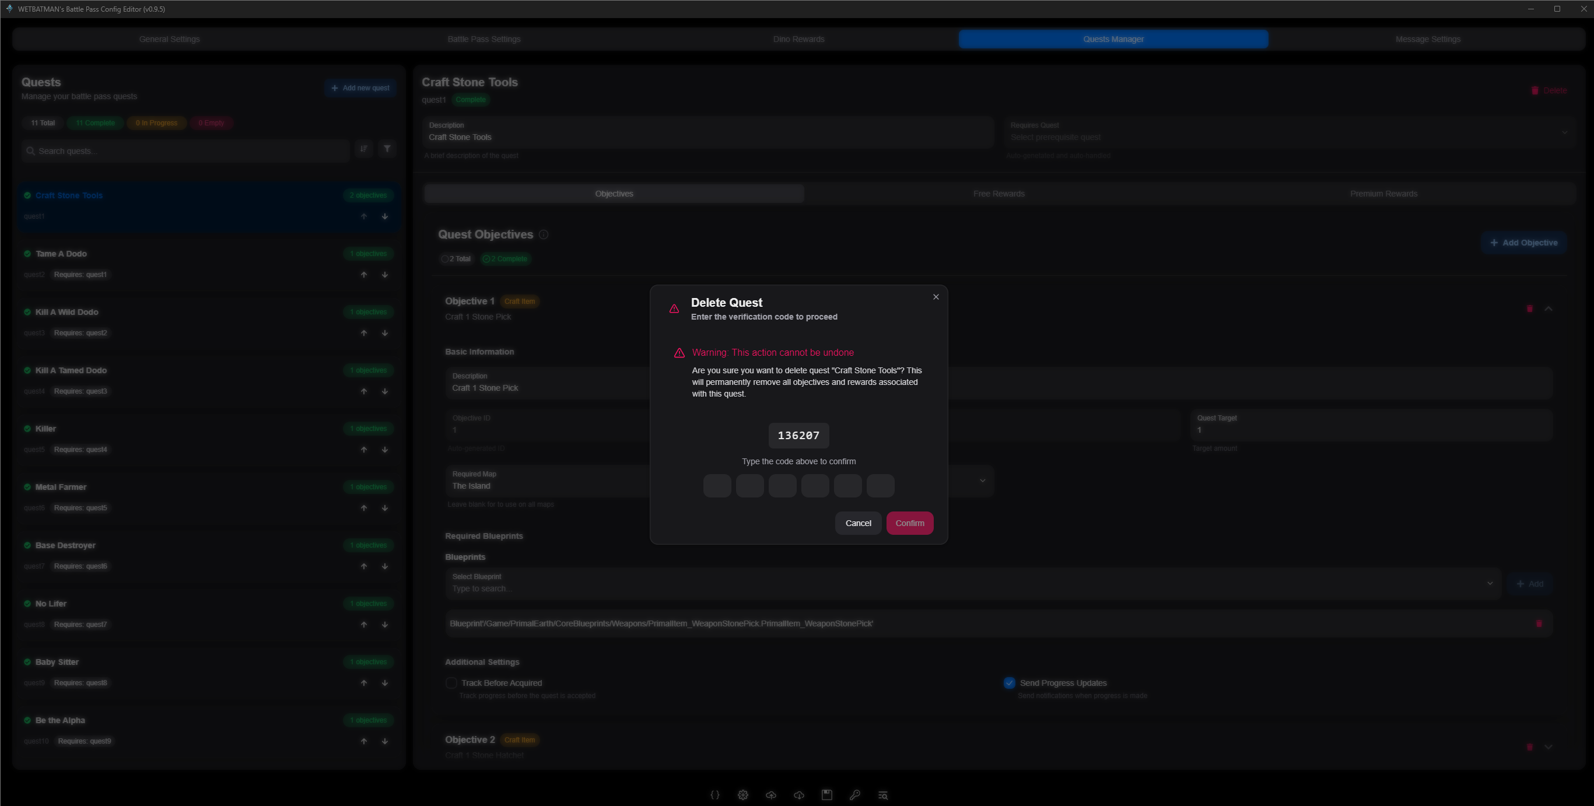This screenshot has width=1594, height=806.
Task: Close the Delete Quest dialog
Action: point(936,297)
